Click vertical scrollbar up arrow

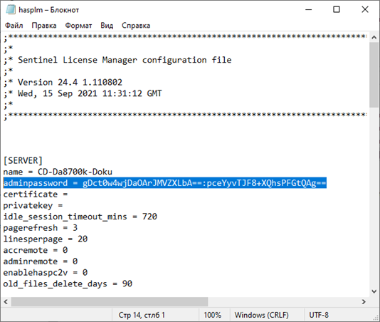pos(374,37)
